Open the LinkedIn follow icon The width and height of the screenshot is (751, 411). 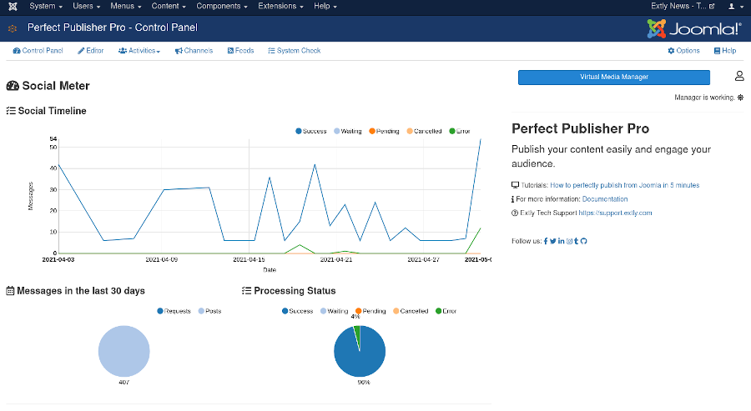click(x=561, y=241)
